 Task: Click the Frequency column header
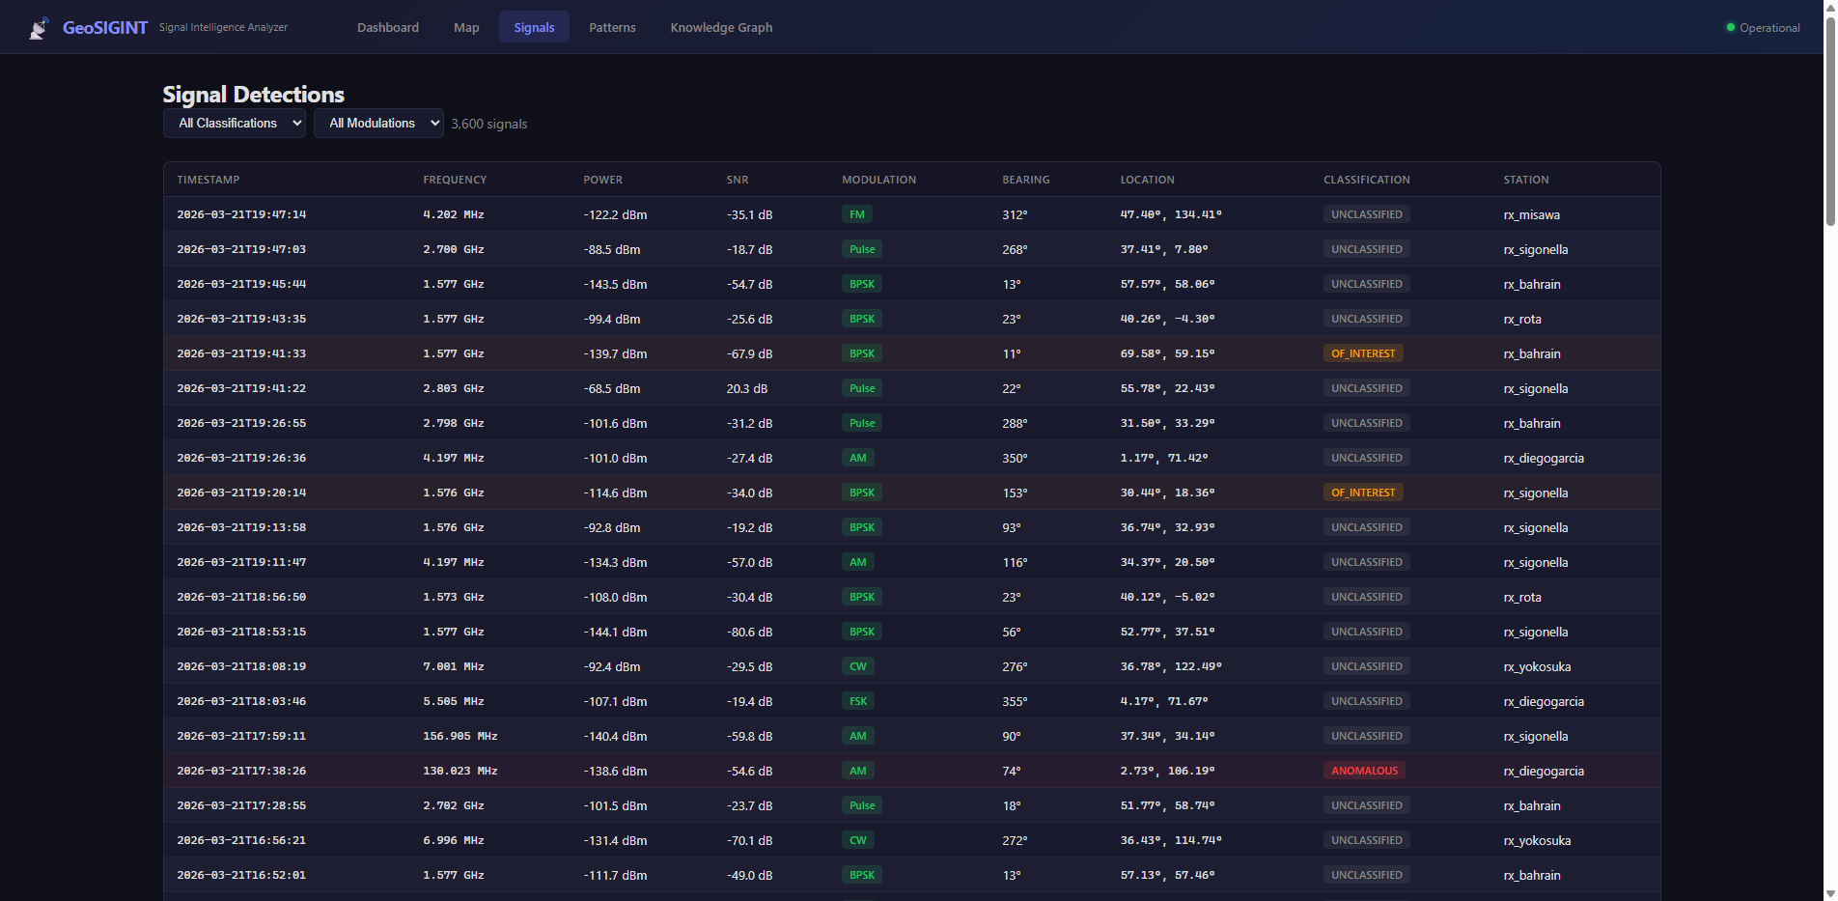(455, 180)
